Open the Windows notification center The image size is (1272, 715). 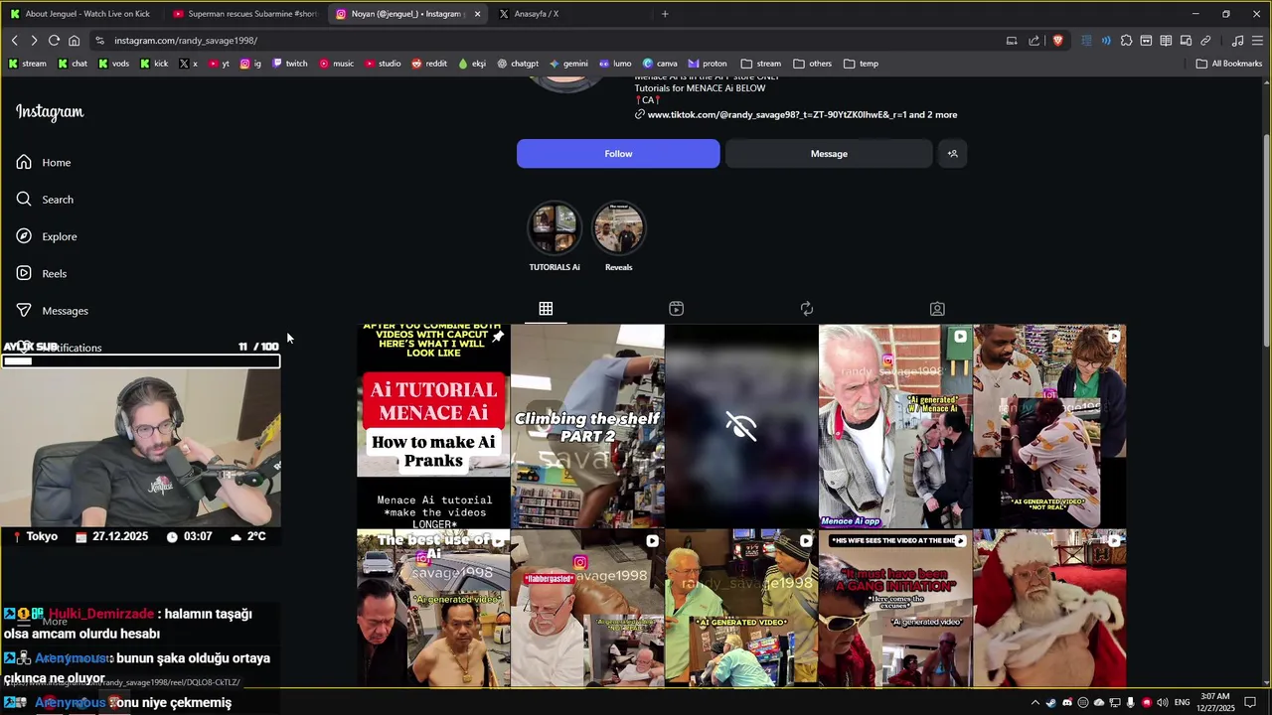coord(1250,703)
